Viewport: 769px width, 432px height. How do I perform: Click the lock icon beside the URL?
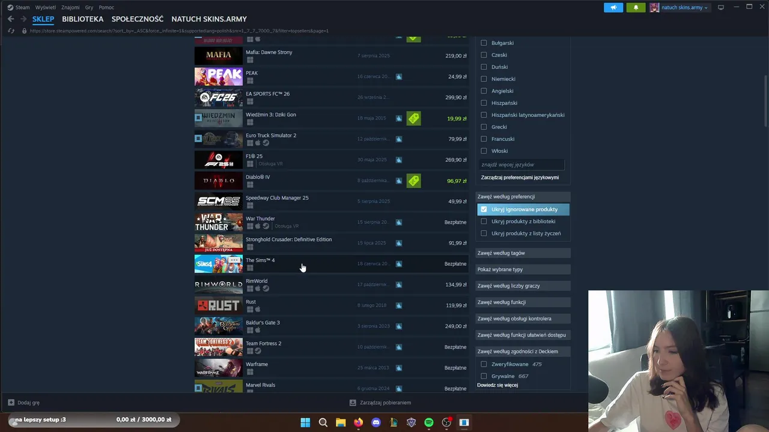point(25,31)
